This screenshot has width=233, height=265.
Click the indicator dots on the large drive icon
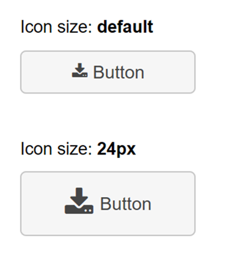88,211
